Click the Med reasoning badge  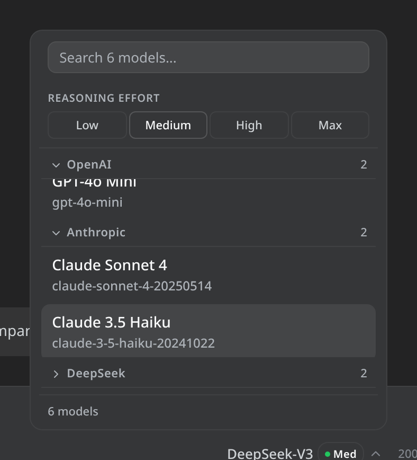(x=341, y=452)
